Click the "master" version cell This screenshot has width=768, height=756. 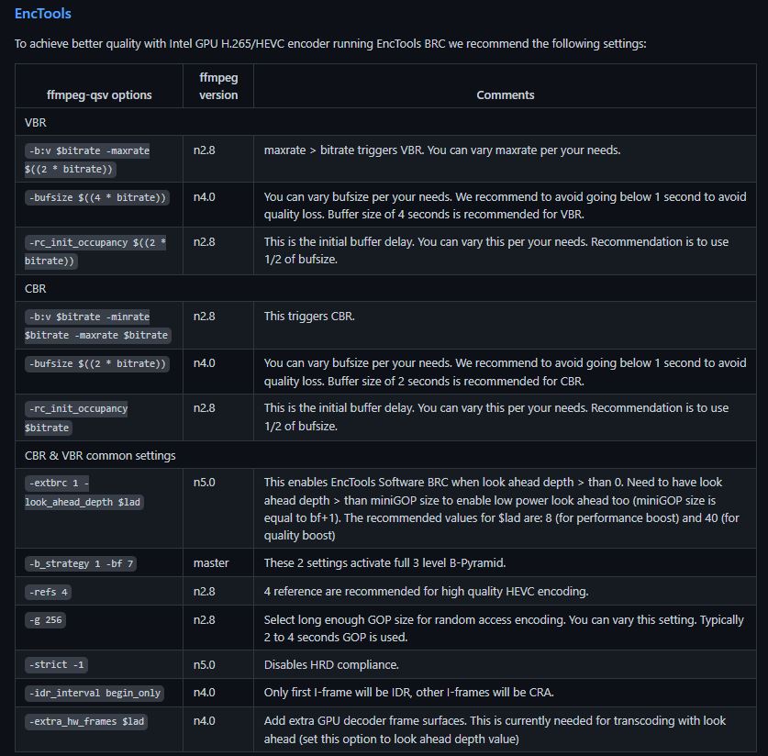[x=211, y=562]
